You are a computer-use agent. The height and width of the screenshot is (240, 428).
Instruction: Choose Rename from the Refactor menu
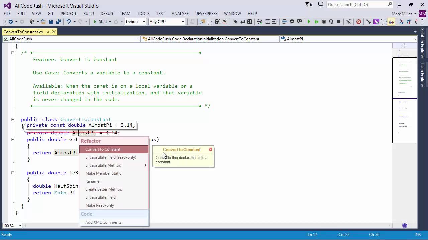(114, 181)
